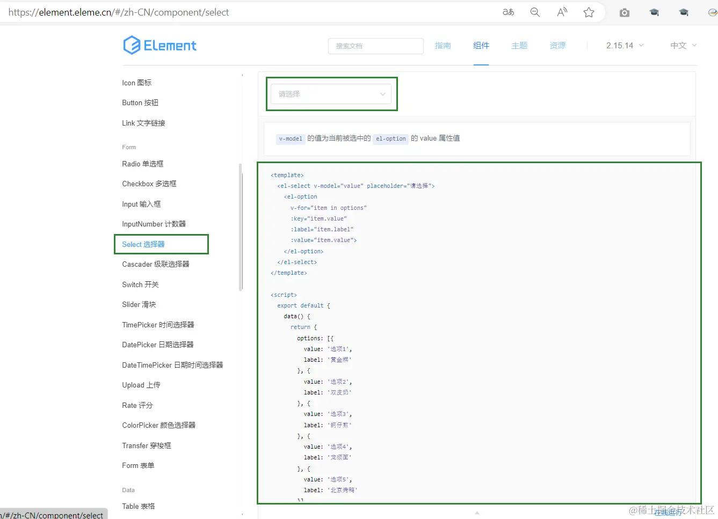718x519 pixels.
Task: Click the zoom magnifier icon in address bar
Action: (x=535, y=12)
